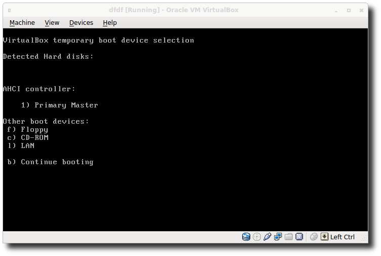This screenshot has height=256, width=381.
Task: Click the Left Ctrl host key label
Action: (342, 237)
